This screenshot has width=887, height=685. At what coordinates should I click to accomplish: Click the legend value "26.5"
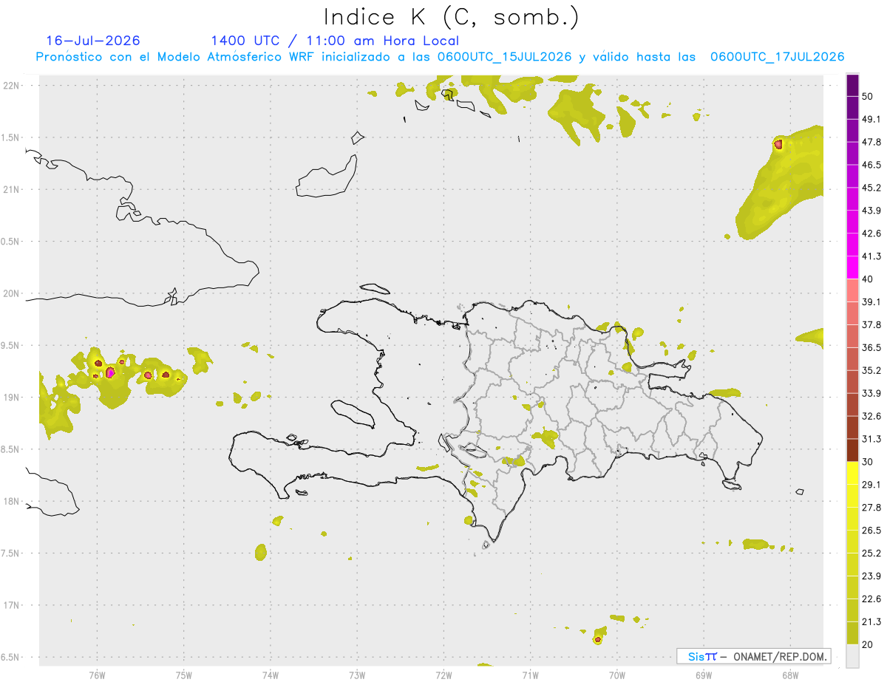point(871,530)
